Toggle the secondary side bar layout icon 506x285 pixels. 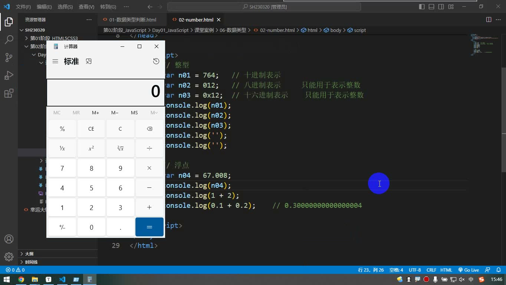[441, 7]
